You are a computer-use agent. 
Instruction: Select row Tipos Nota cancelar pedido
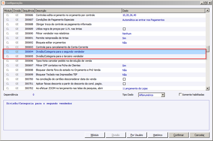[104, 61]
